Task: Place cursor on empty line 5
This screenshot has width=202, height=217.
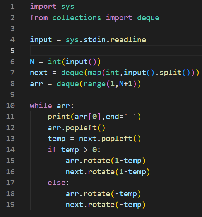Action: [116, 51]
